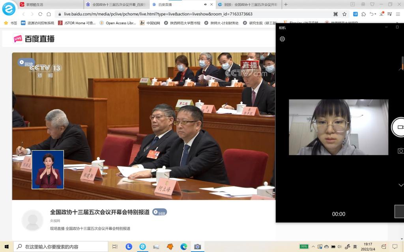Go to browser home page
Screen dimensions: 404x252
(x=49, y=14)
